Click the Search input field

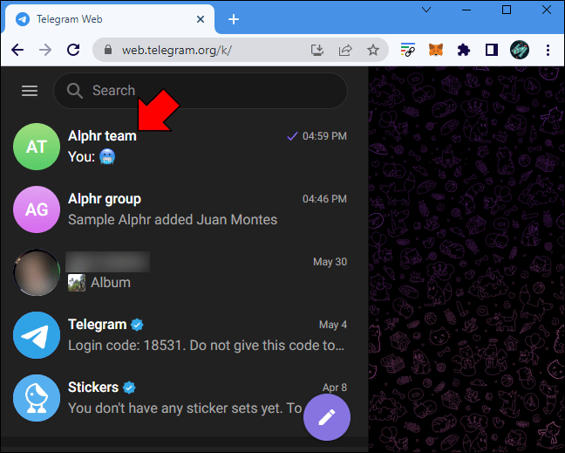[x=201, y=91]
